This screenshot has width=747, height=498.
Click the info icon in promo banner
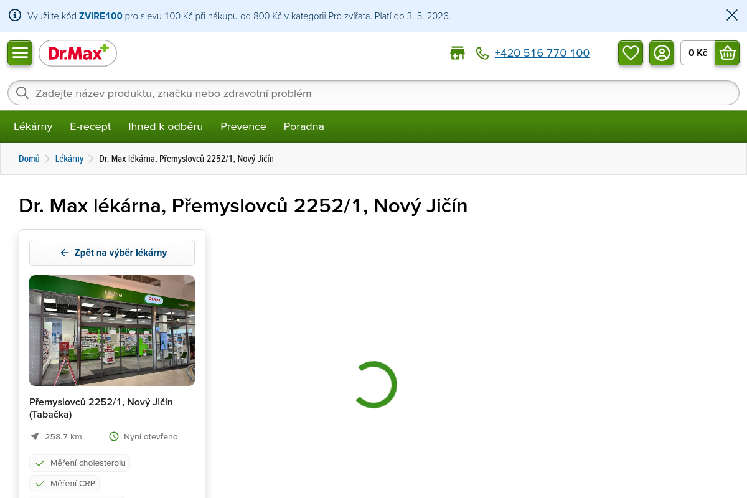click(x=15, y=16)
